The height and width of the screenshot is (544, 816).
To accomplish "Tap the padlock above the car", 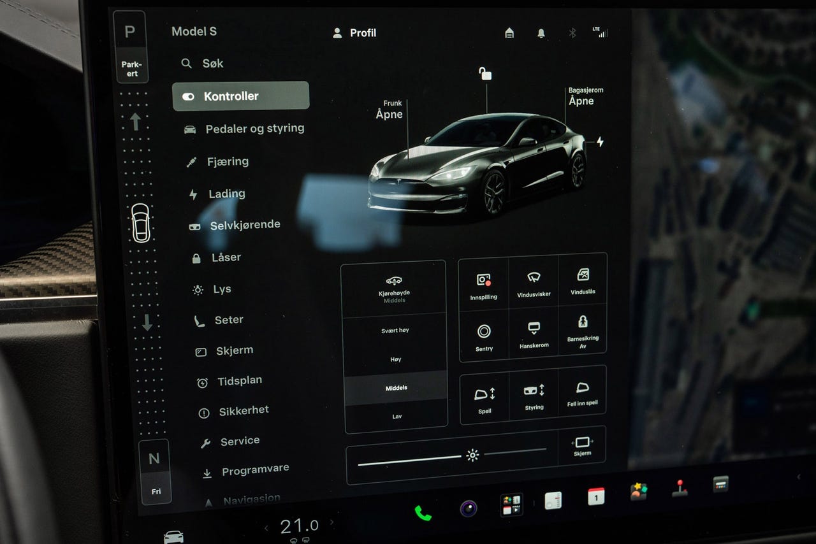I will 486,74.
